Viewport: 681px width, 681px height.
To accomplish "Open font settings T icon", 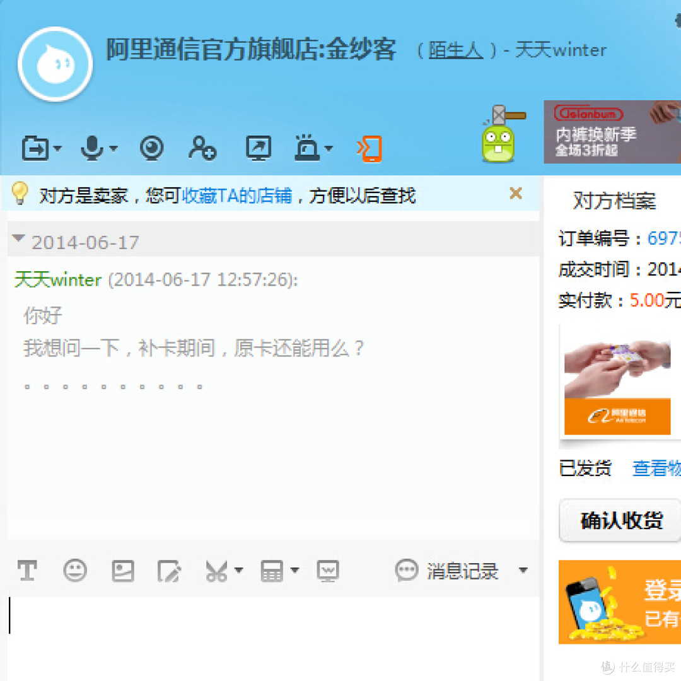I will point(27,570).
